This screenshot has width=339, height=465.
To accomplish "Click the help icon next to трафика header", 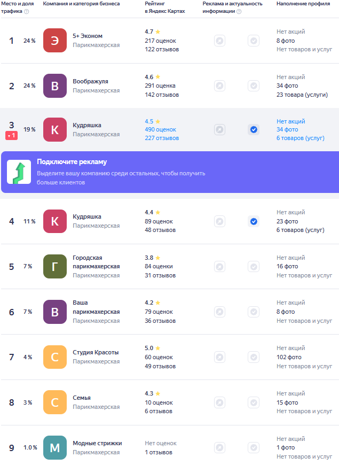I will click(26, 12).
